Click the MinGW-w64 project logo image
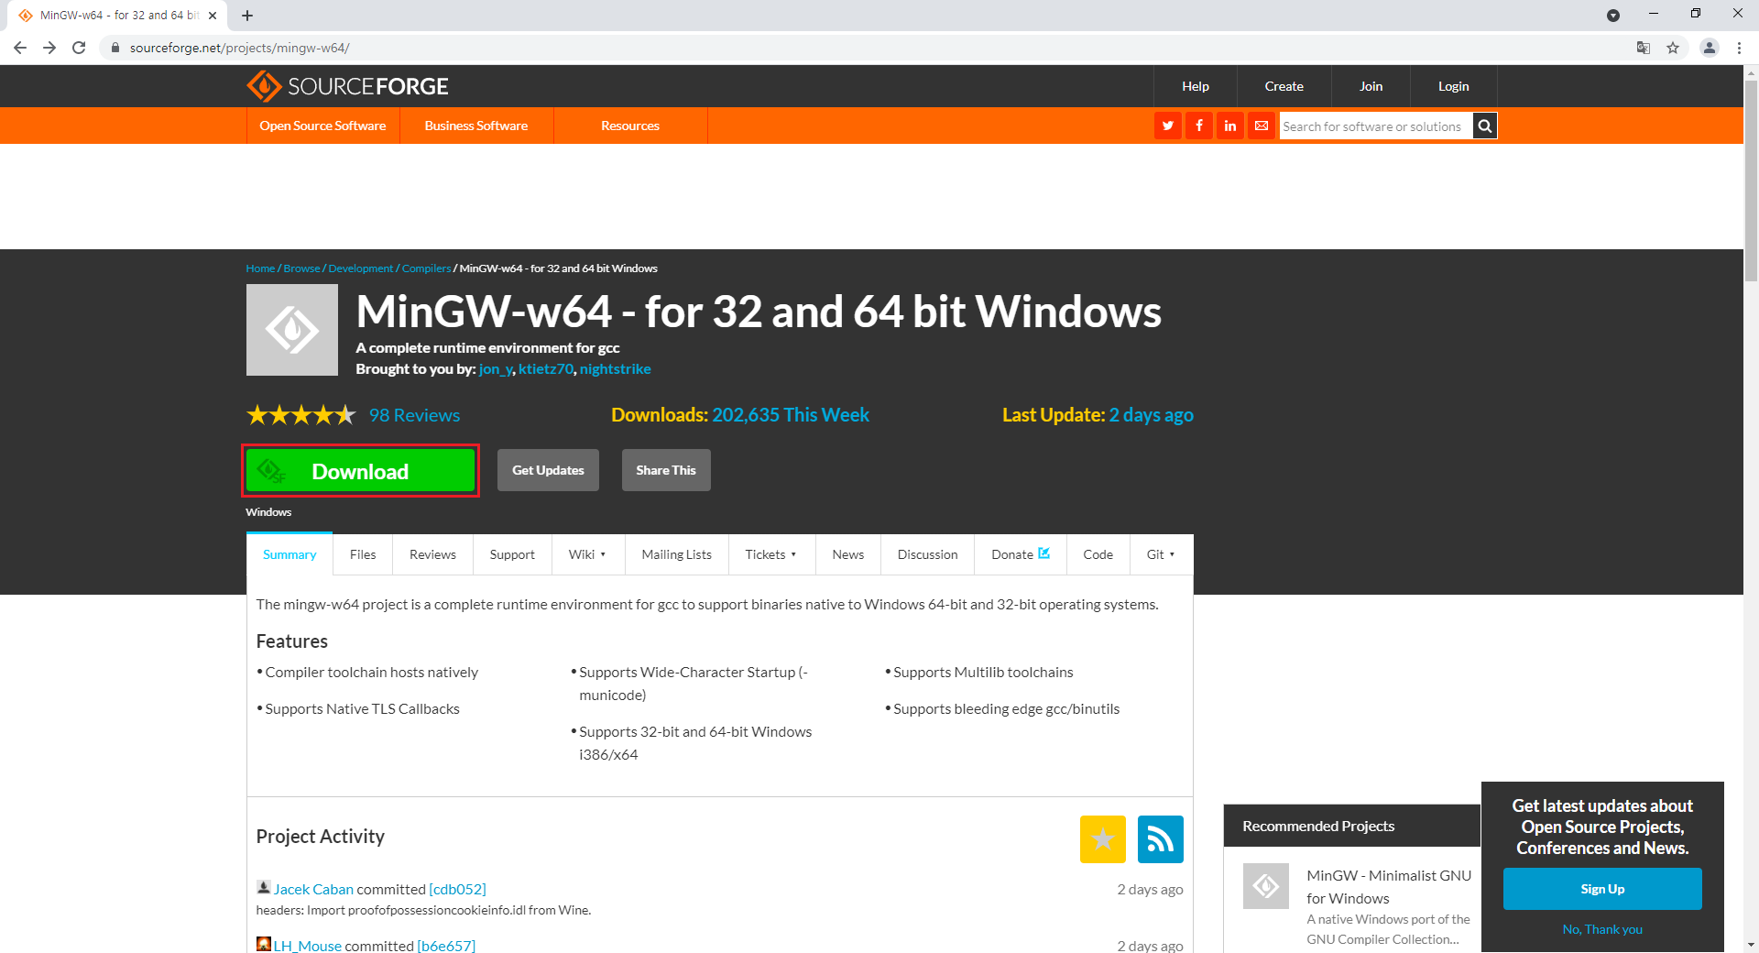The width and height of the screenshot is (1759, 953). point(292,330)
